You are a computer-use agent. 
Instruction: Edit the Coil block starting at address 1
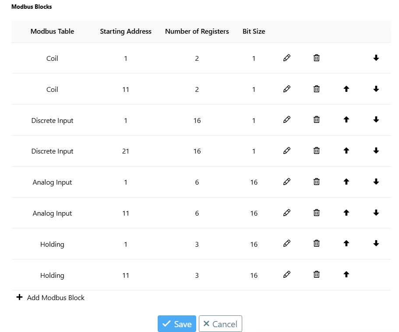tap(287, 58)
